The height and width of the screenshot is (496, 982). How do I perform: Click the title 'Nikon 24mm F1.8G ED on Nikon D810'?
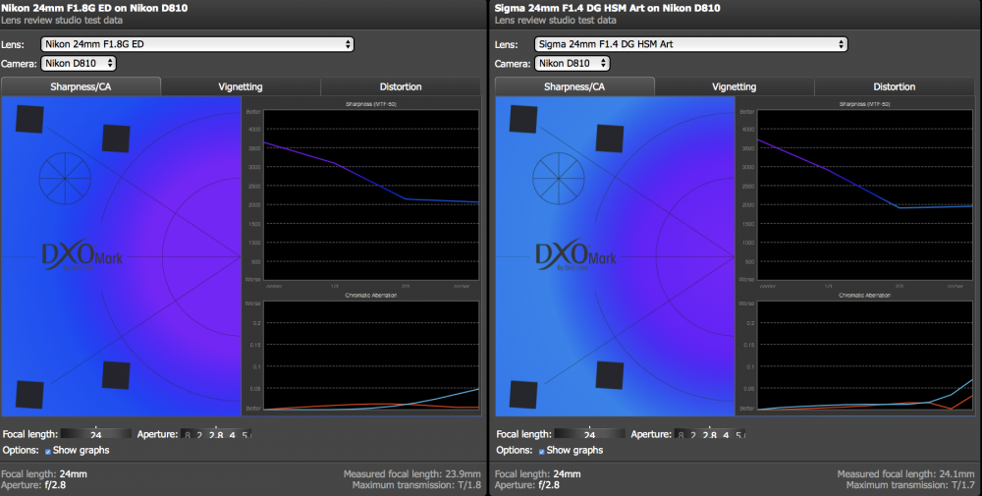pyautogui.click(x=94, y=8)
